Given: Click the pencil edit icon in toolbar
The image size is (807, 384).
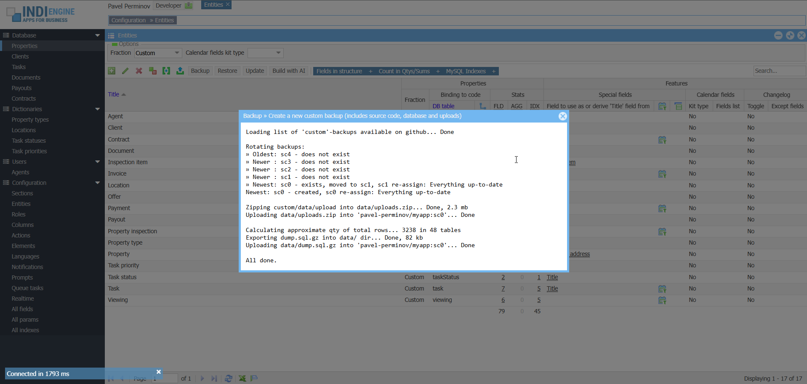Looking at the screenshot, I should (125, 71).
